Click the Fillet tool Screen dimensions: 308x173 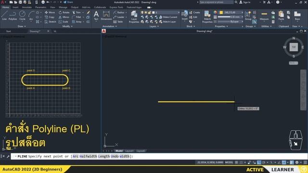coord(77,17)
